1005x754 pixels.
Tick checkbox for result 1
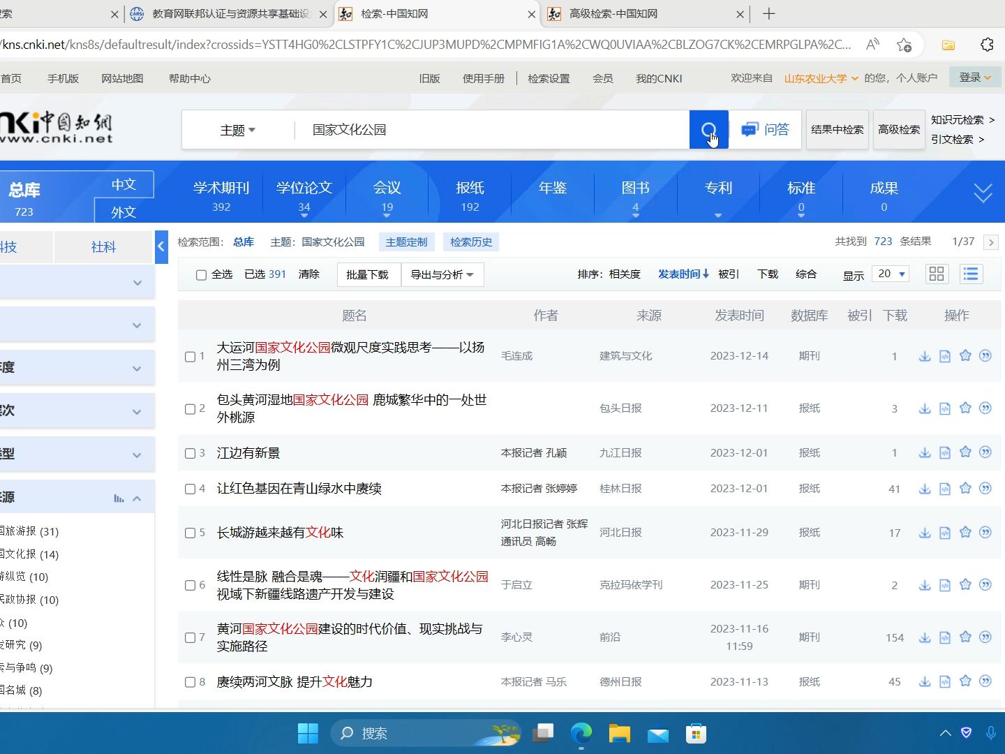pos(190,357)
